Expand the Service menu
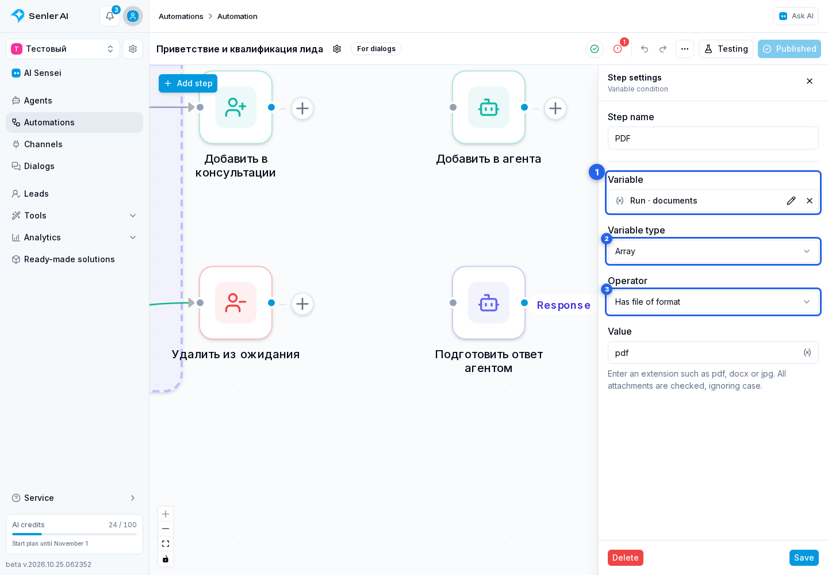The image size is (828, 575). pyautogui.click(x=74, y=498)
